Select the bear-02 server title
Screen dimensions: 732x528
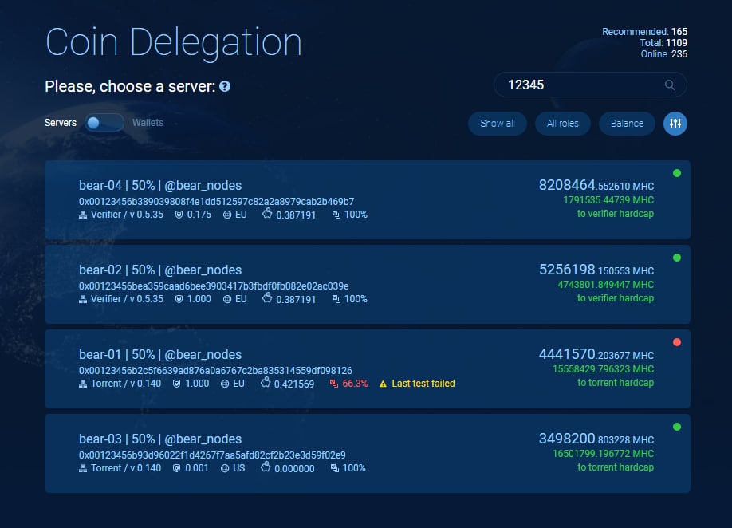(x=160, y=270)
